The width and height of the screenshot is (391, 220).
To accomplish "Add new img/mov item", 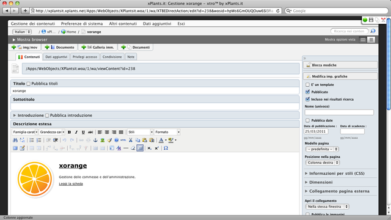I will point(25,48).
